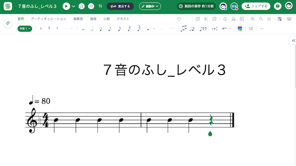Viewport: 296px width, 166px height.
Task: Select the sixty-fourth note duration
Action: [139, 28]
